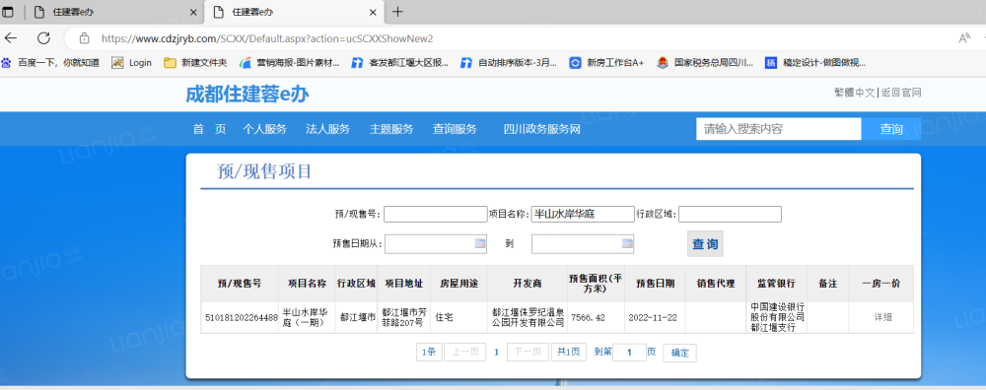Switch to 繁體中文 language

point(854,93)
